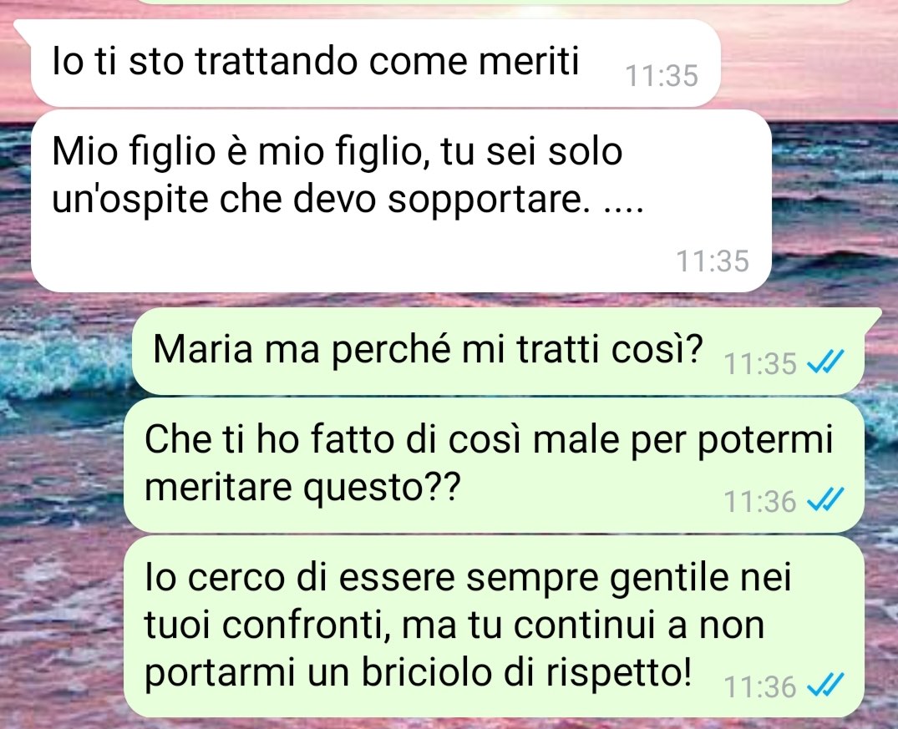Select the 'Mio figlio è mio figlio' message bubble
898x729 pixels.
pos(401,200)
